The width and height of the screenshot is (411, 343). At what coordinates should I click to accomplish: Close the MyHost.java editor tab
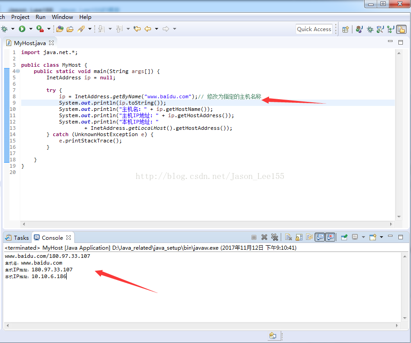[51, 43]
